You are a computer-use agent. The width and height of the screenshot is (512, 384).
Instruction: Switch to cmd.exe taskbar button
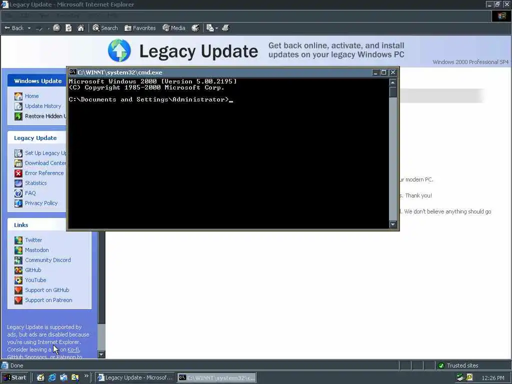tap(217, 377)
